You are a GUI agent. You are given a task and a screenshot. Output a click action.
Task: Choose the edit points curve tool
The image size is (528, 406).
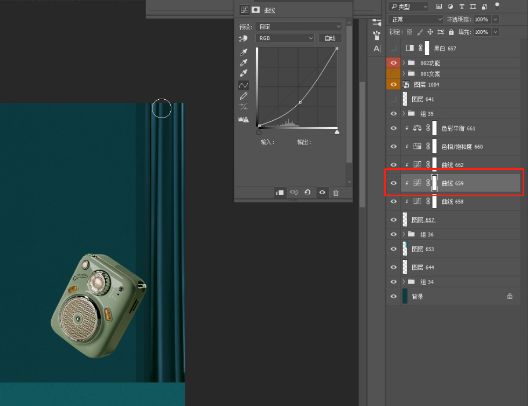point(244,85)
